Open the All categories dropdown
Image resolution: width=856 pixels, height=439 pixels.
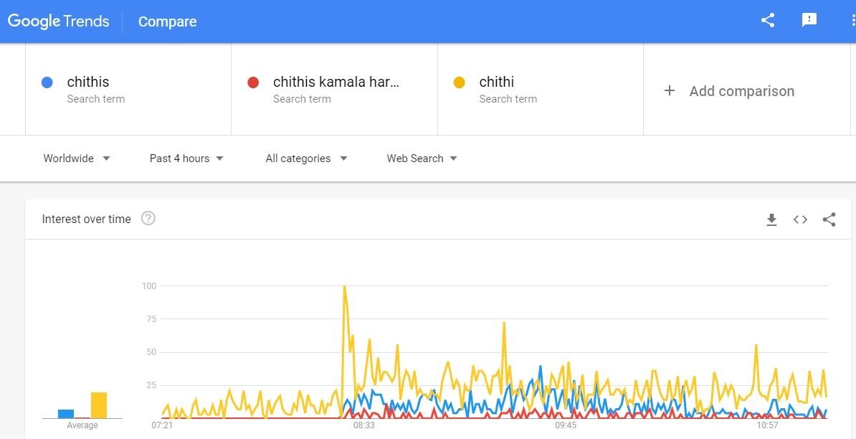306,159
